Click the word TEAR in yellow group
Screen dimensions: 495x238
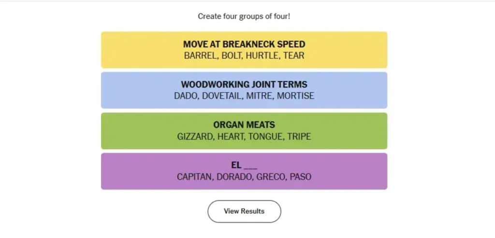click(x=294, y=56)
